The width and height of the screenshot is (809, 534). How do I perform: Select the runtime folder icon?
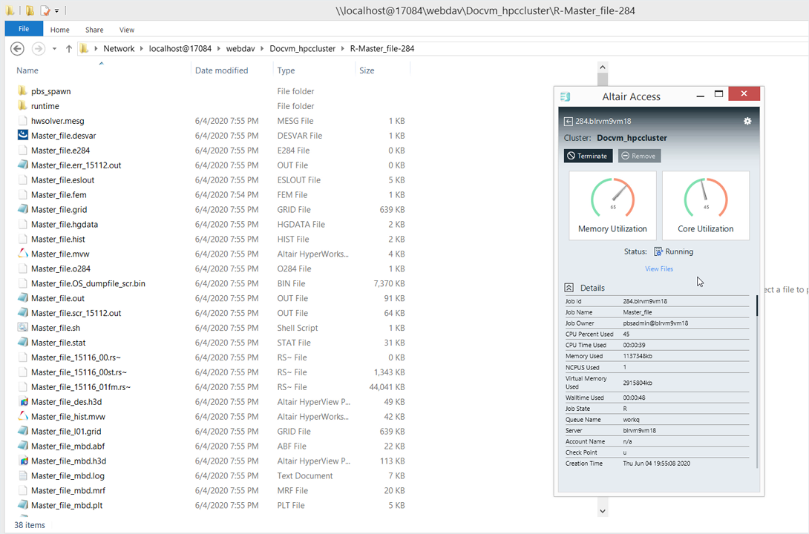[x=22, y=105]
